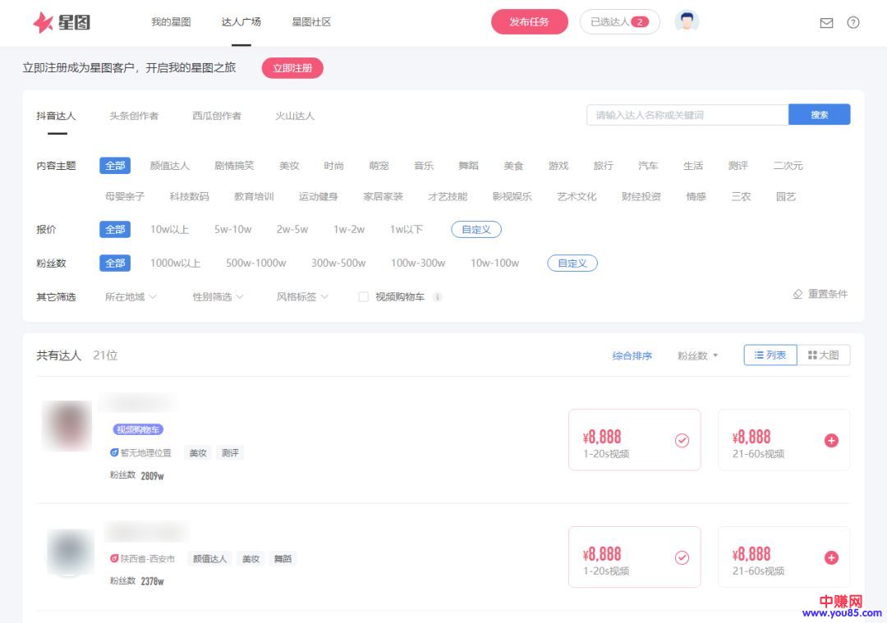Click the info icon beside 视频购物车
This screenshot has width=887, height=623.
tap(438, 297)
